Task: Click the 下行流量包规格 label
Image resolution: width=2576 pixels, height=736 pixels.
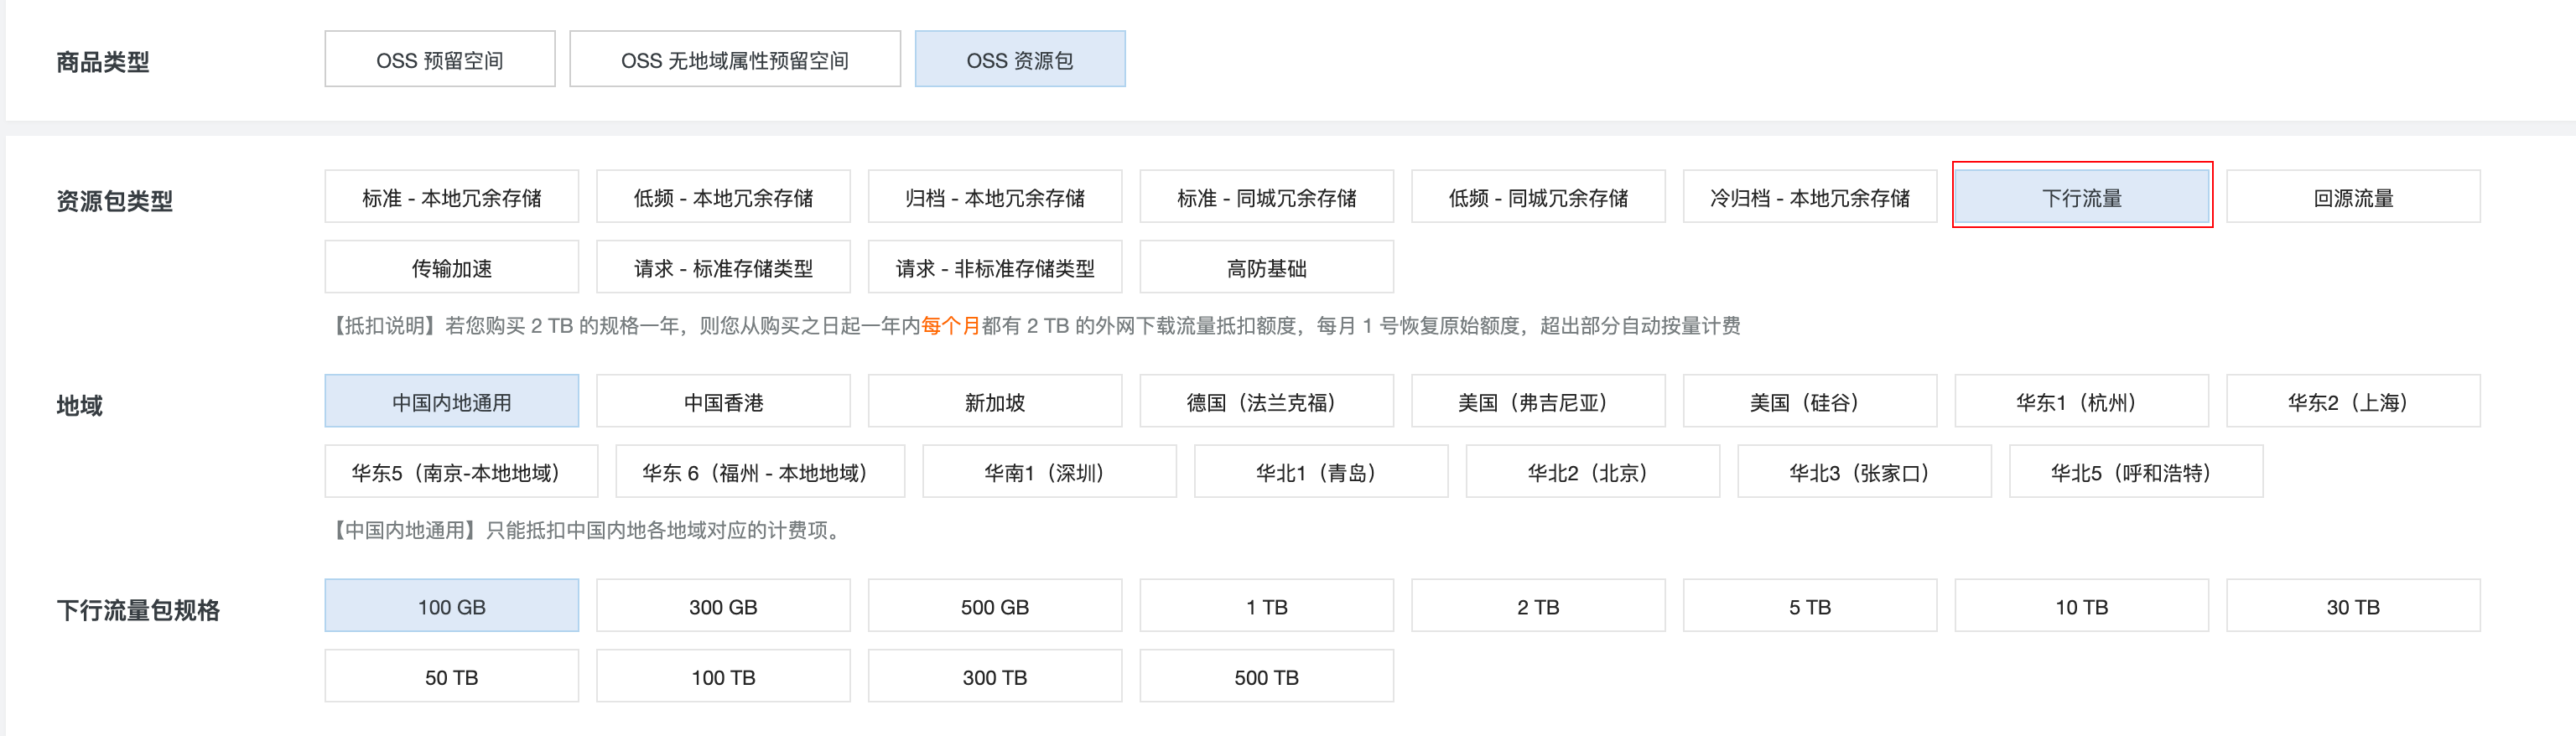Action: pos(138,610)
